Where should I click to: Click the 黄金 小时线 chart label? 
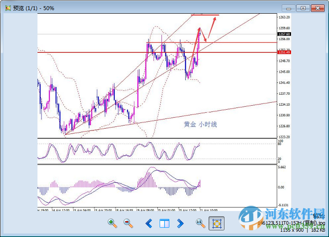coord(200,125)
